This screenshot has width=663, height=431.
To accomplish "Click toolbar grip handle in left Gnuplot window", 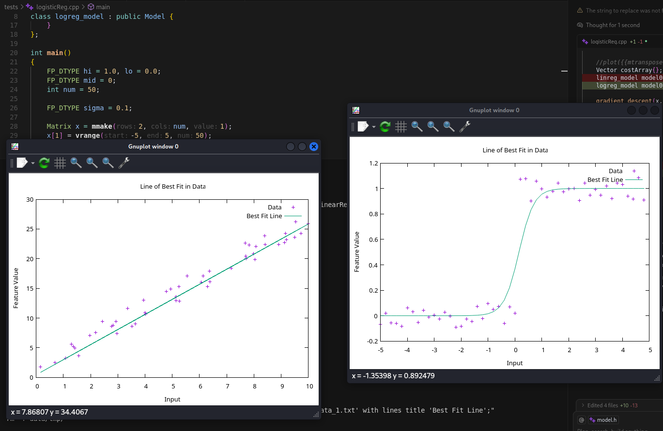I will [12, 163].
